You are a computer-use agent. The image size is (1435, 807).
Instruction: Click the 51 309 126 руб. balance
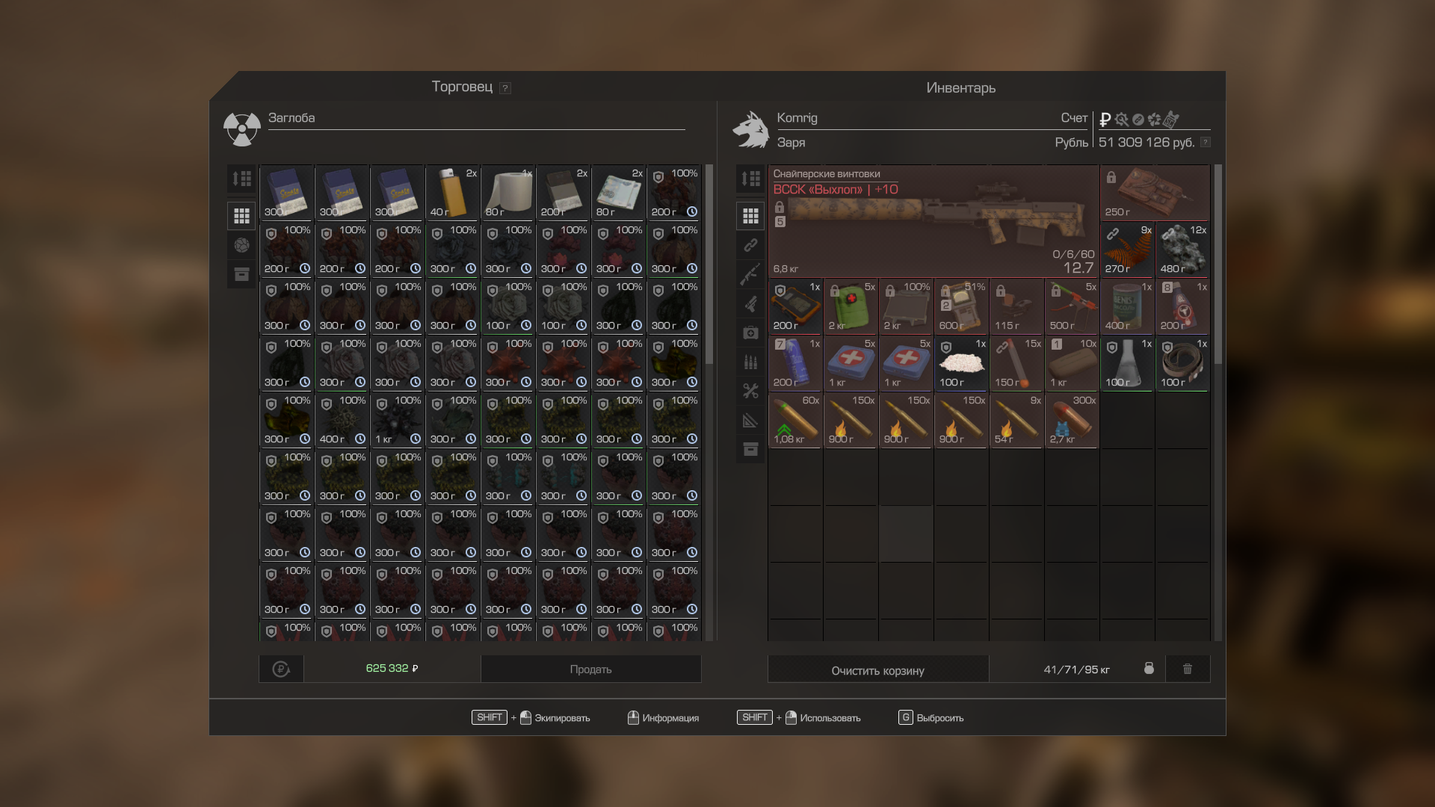[1147, 142]
